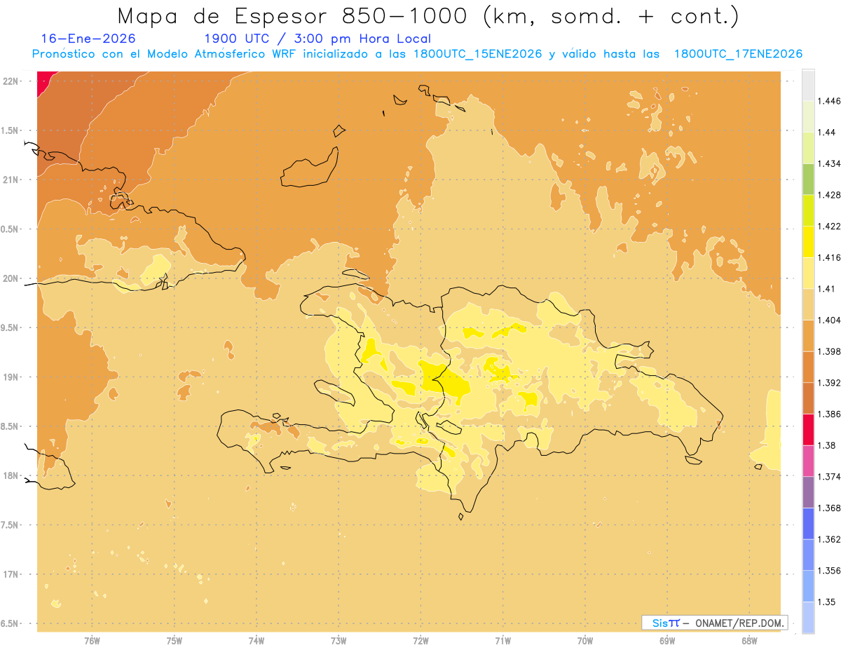Click the legend value 1.422
841x650 pixels.
click(x=828, y=226)
